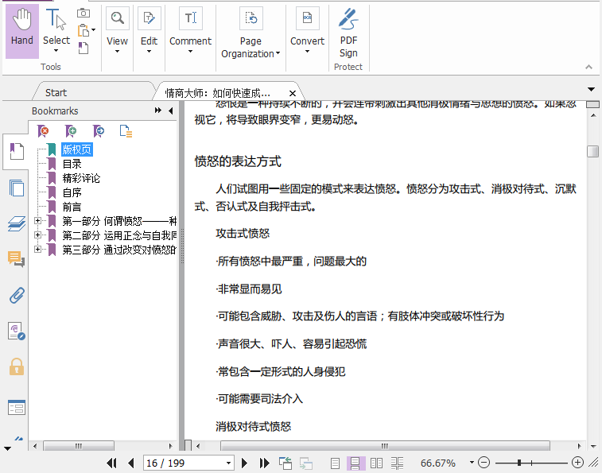Launch PDF Sign
Image resolution: width=602 pixels, height=473 pixels.
point(348,33)
